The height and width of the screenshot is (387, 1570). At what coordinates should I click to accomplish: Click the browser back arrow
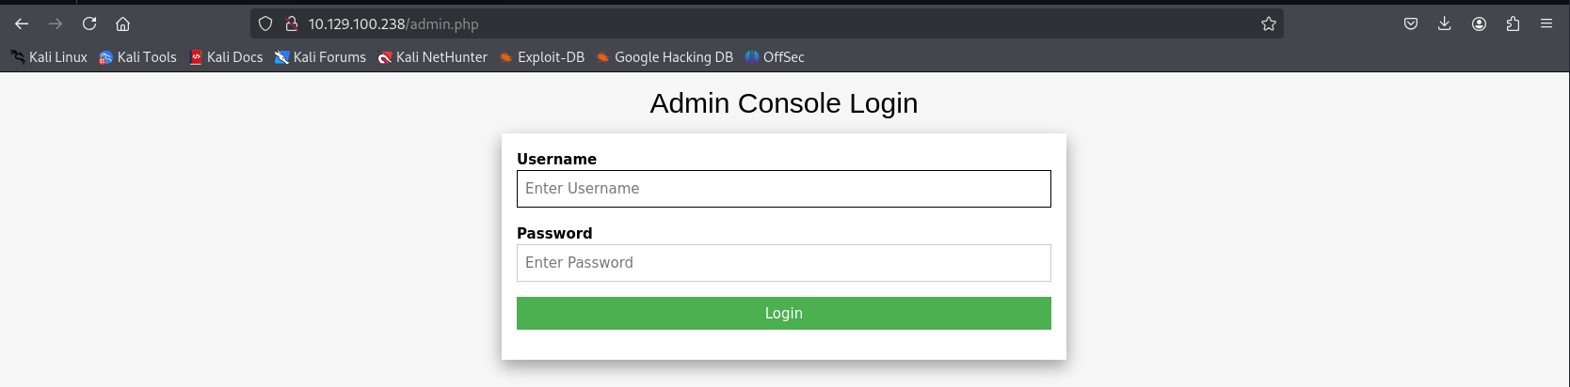click(22, 23)
